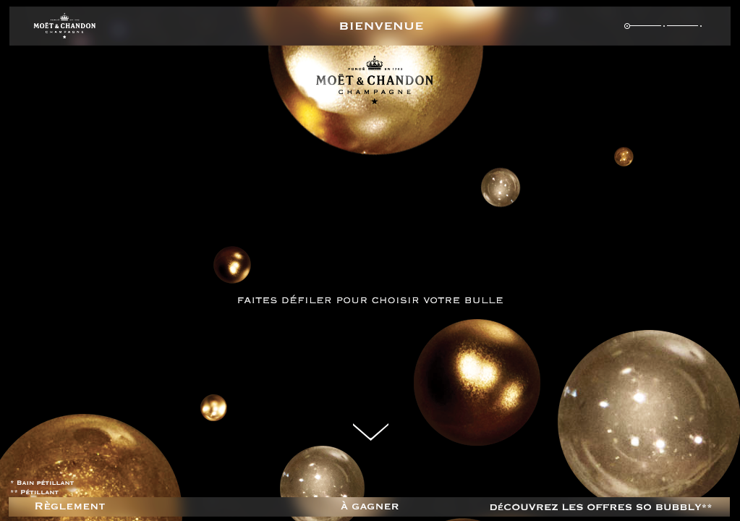Open the Bienvenue section in the header
Viewport: 740px width, 521px height.
coord(381,27)
